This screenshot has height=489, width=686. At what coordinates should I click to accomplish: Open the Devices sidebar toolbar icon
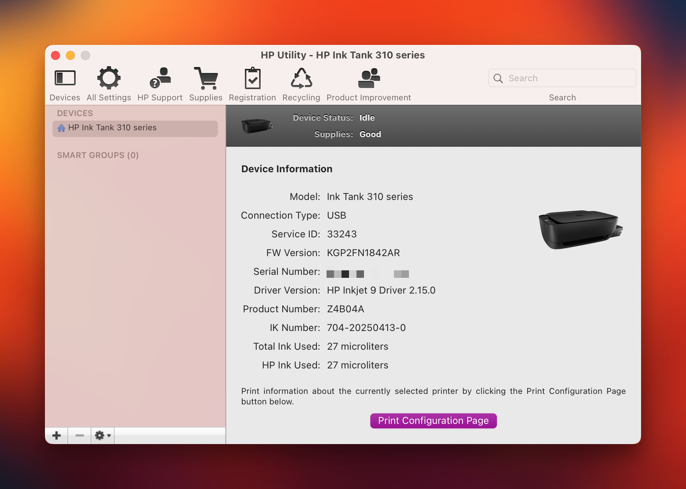tap(65, 78)
